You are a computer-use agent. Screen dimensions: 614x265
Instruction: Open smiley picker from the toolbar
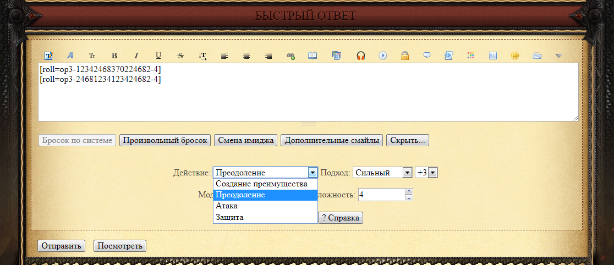pyautogui.click(x=515, y=56)
